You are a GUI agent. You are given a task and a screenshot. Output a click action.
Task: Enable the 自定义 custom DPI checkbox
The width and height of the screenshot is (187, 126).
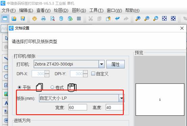click(93, 74)
